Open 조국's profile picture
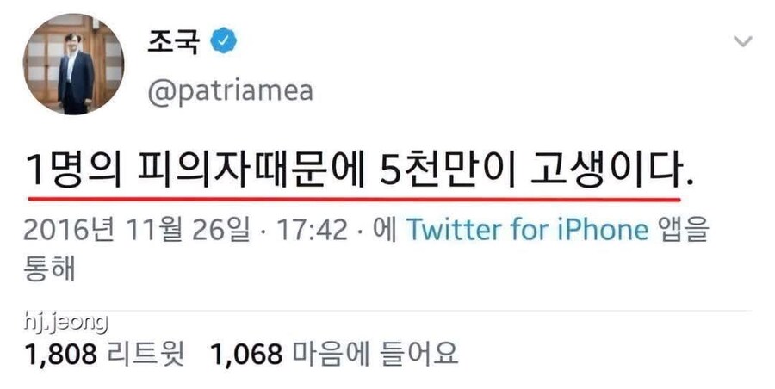The height and width of the screenshot is (389, 775). pyautogui.click(x=74, y=65)
